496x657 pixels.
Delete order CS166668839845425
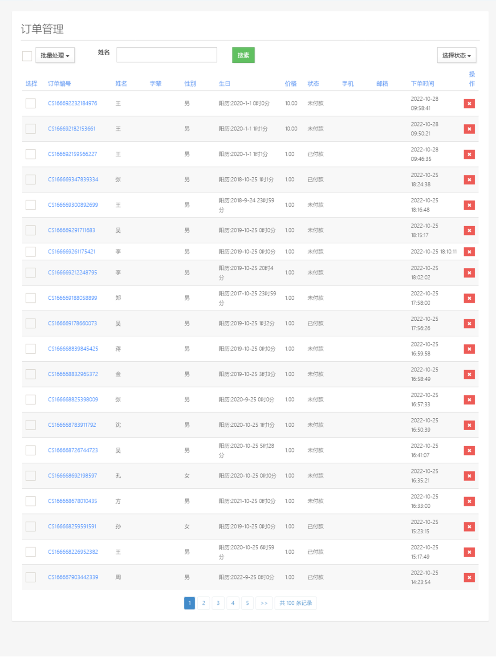click(469, 349)
